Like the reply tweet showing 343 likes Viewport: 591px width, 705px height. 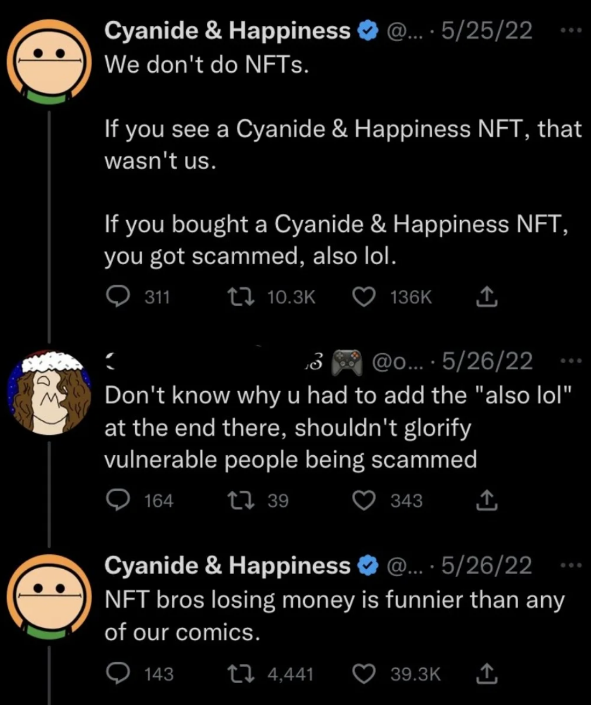pyautogui.click(x=364, y=500)
